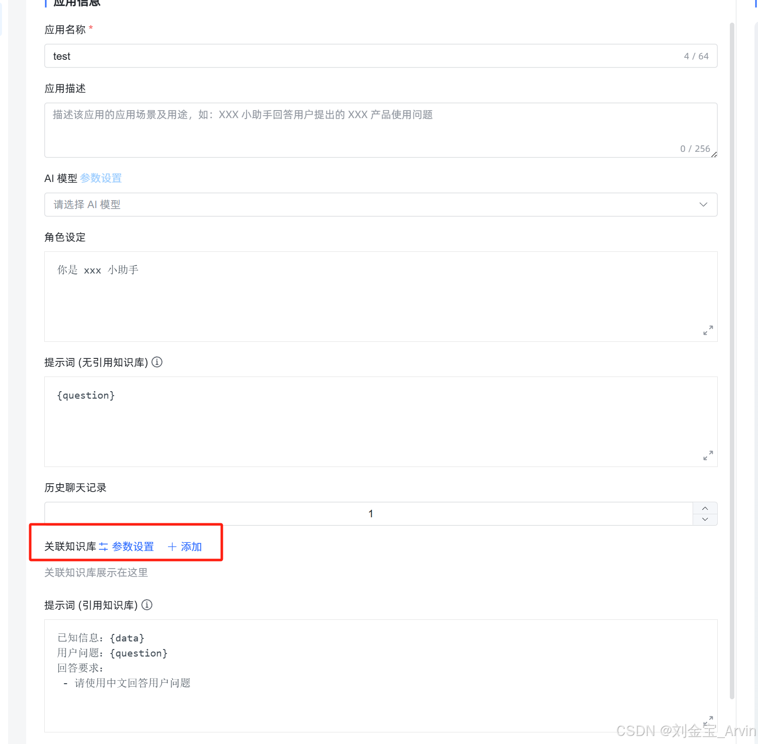Click the 应用描述 textarea resize handle

click(x=714, y=154)
